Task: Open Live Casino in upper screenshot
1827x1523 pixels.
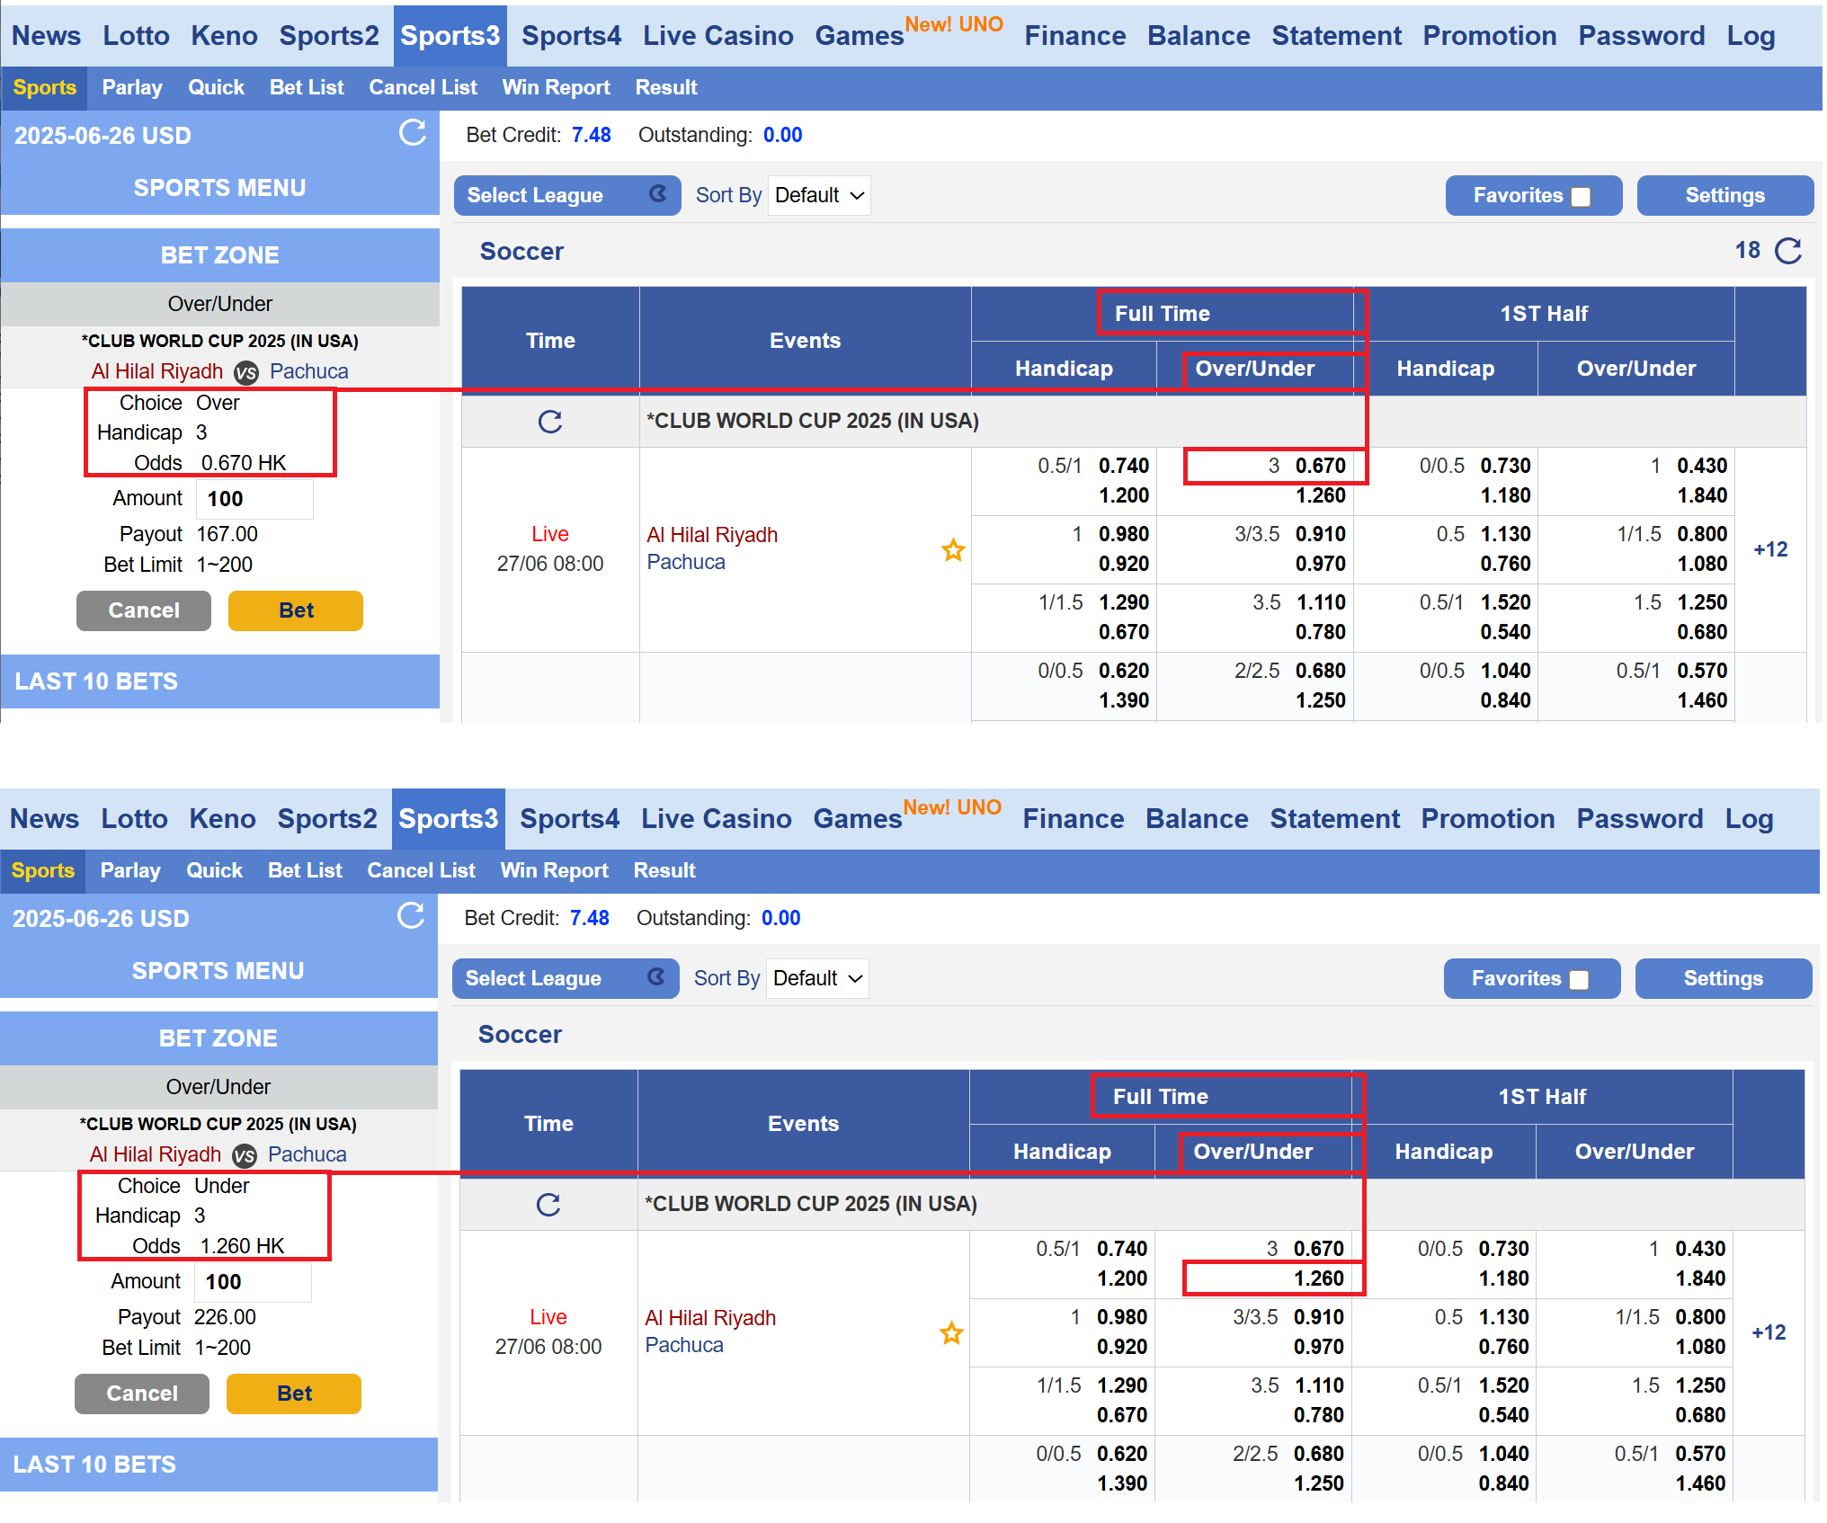Action: 717,36
